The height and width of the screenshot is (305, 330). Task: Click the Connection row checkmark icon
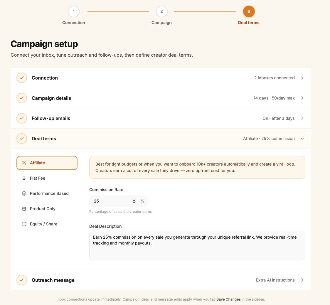tap(22, 78)
